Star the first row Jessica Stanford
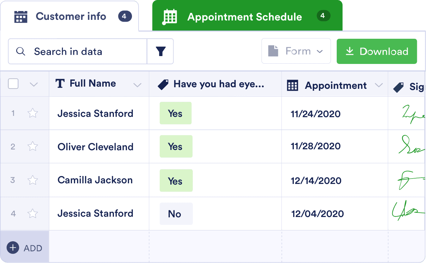Viewport: 433px width, 263px height. coord(33,113)
